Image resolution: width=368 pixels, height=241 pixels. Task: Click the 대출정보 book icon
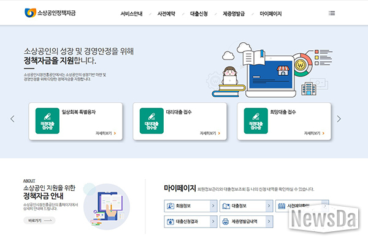(x=226, y=206)
